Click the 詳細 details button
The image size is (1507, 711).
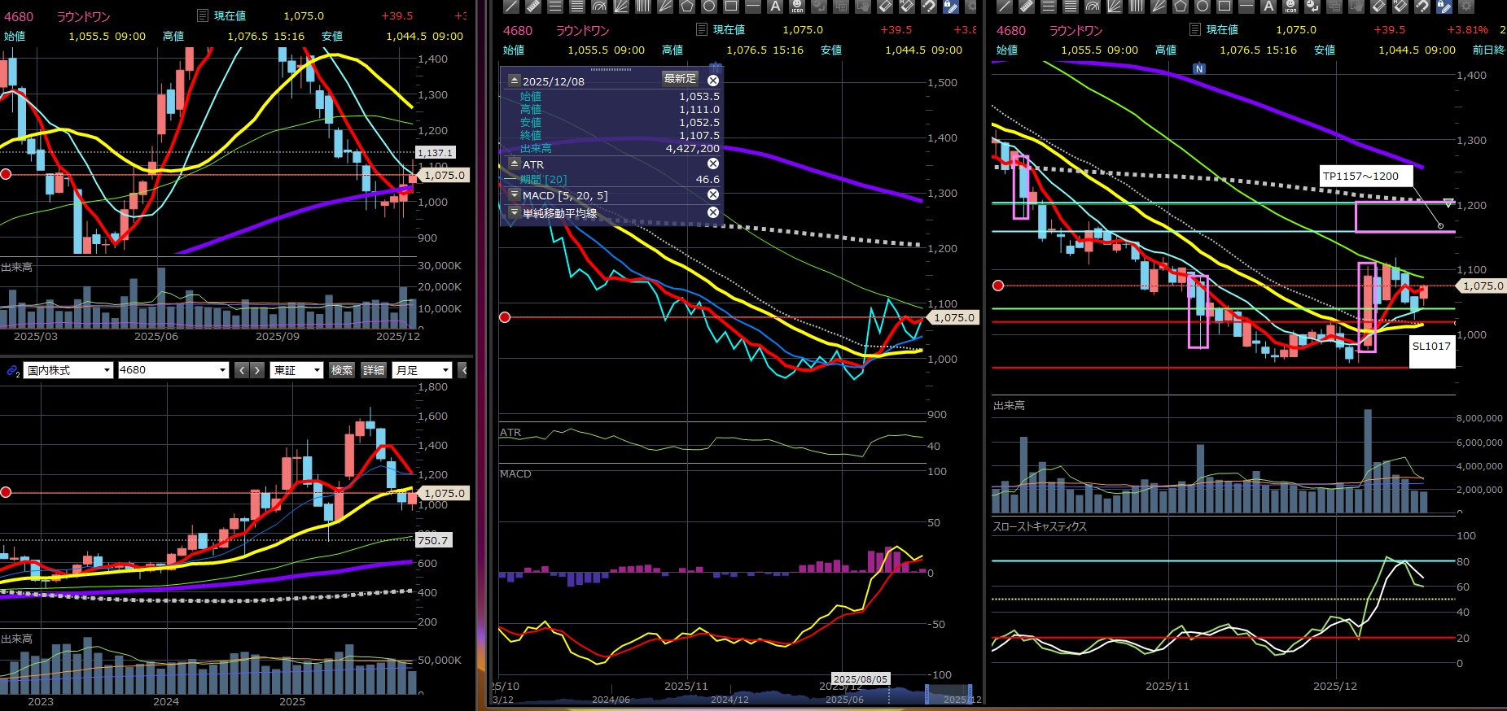pos(374,370)
